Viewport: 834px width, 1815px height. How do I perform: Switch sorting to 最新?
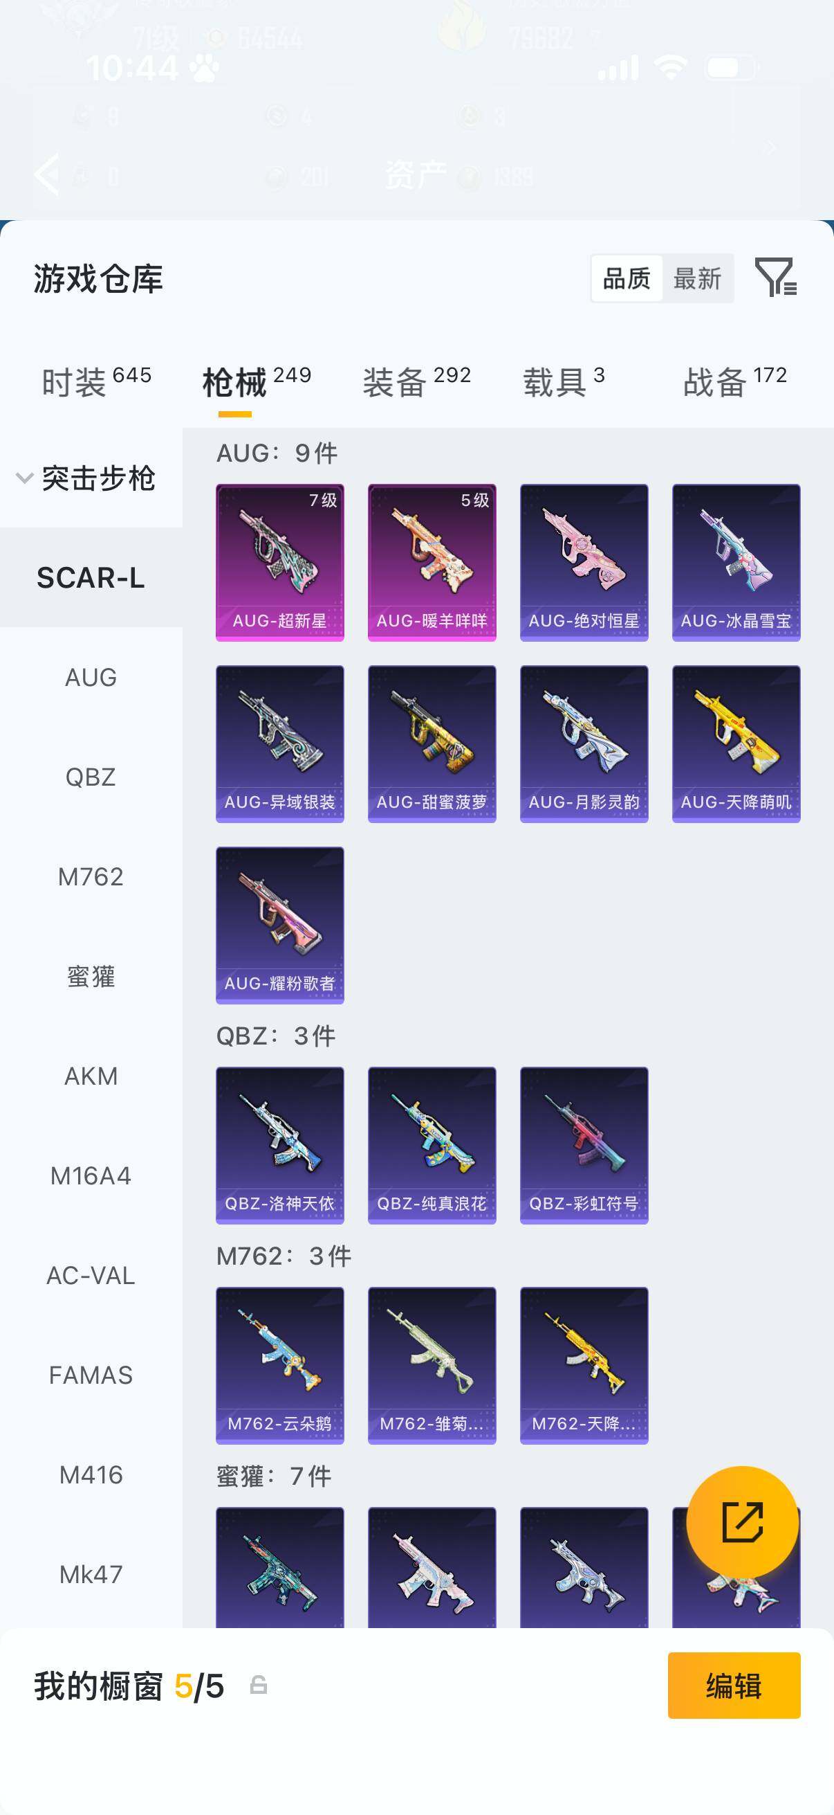click(697, 278)
